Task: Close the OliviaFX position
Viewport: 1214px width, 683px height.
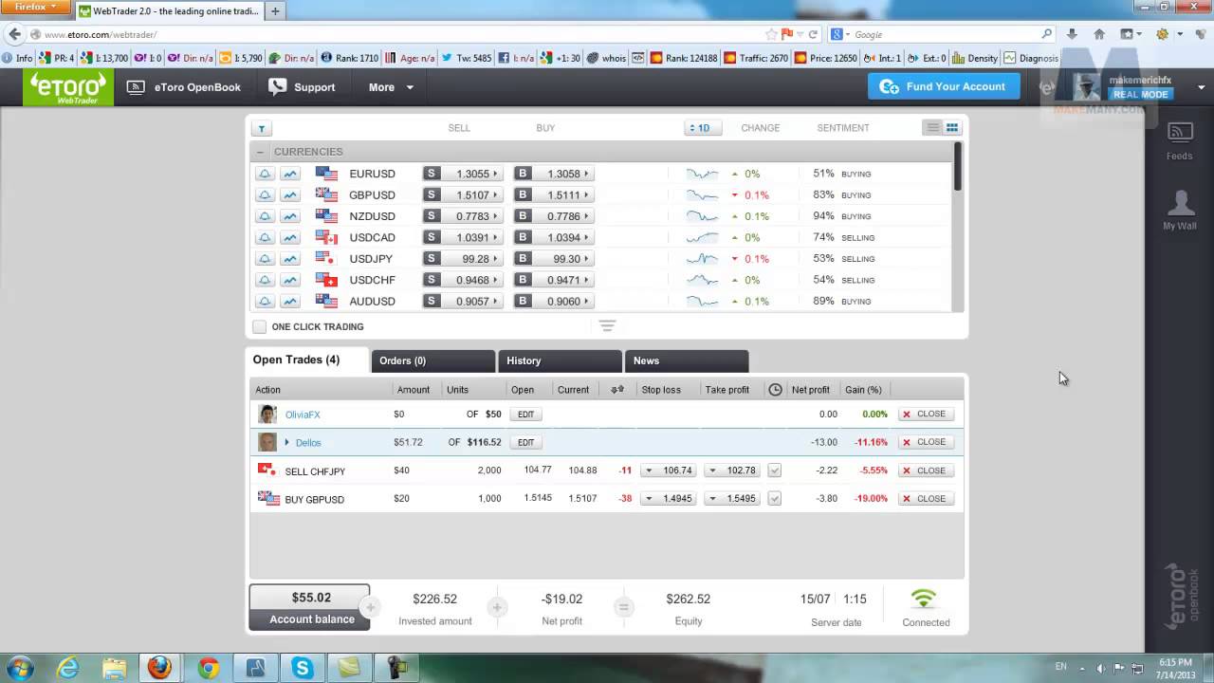Action: click(x=926, y=415)
